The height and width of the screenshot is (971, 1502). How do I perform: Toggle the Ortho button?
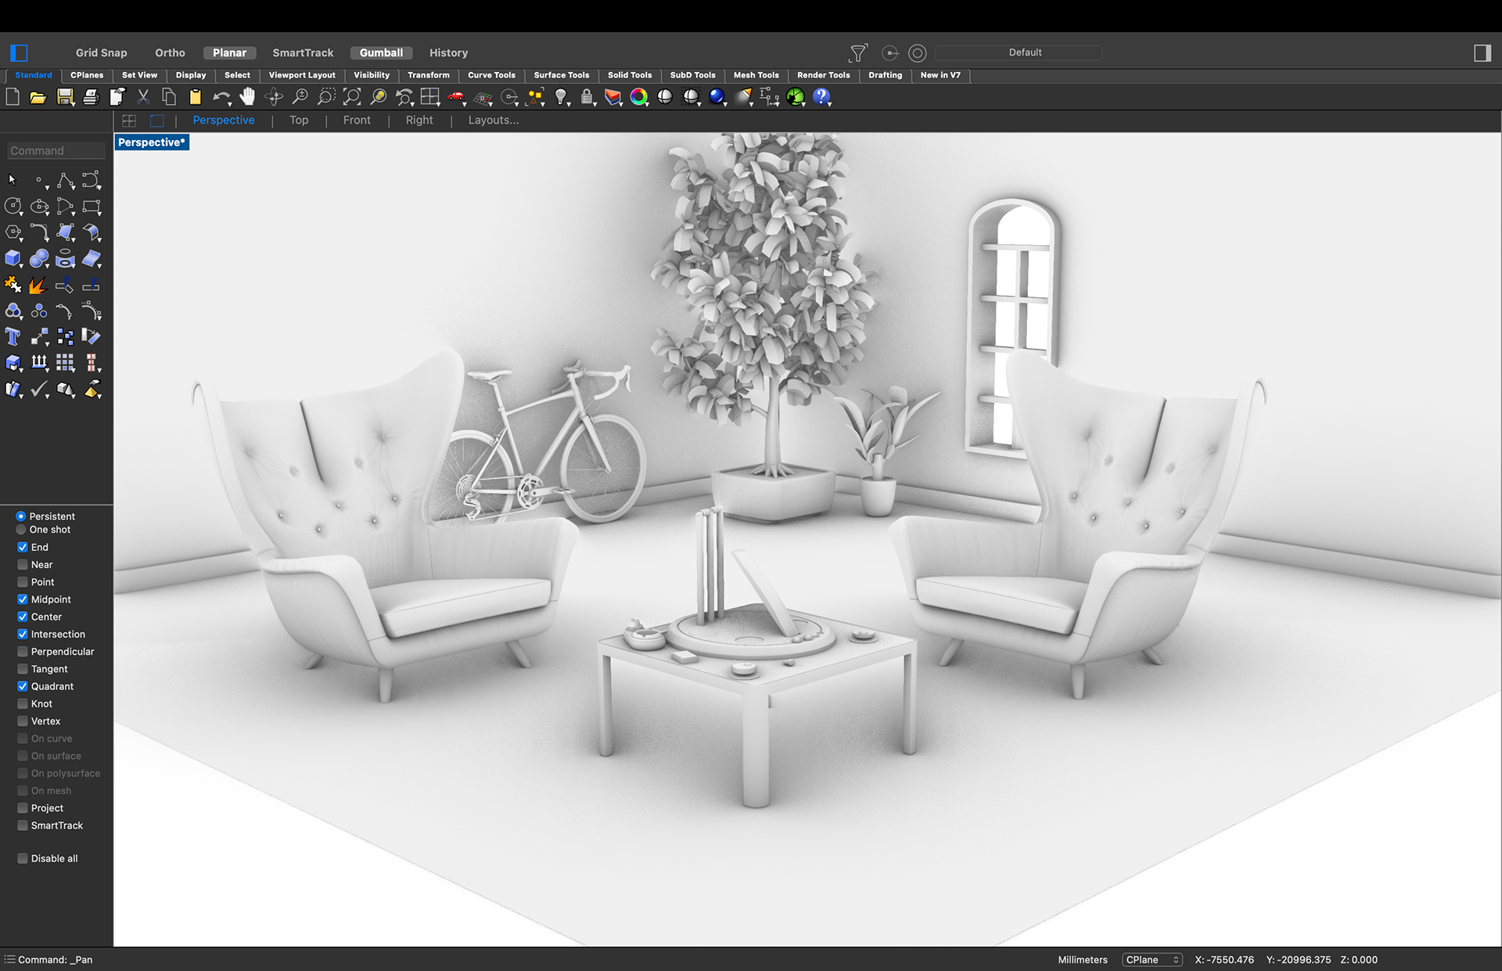pyautogui.click(x=170, y=52)
